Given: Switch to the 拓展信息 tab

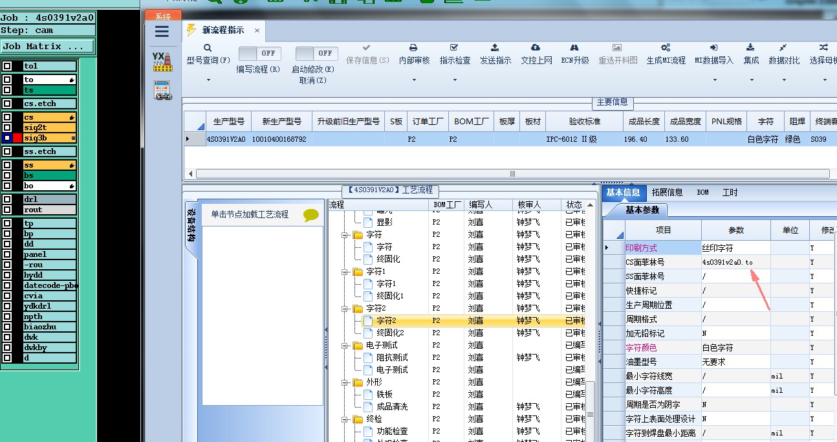Looking at the screenshot, I should (667, 192).
